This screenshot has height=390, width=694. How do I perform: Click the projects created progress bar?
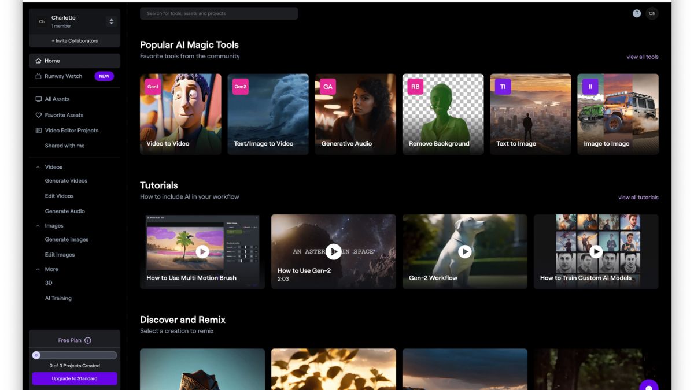click(75, 355)
